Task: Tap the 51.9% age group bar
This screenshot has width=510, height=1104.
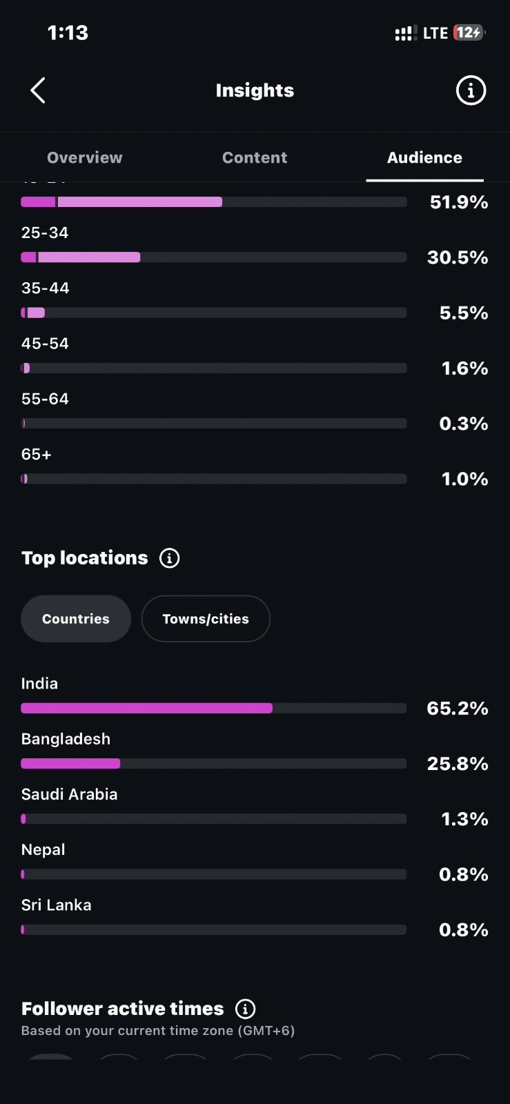Action: coord(214,202)
